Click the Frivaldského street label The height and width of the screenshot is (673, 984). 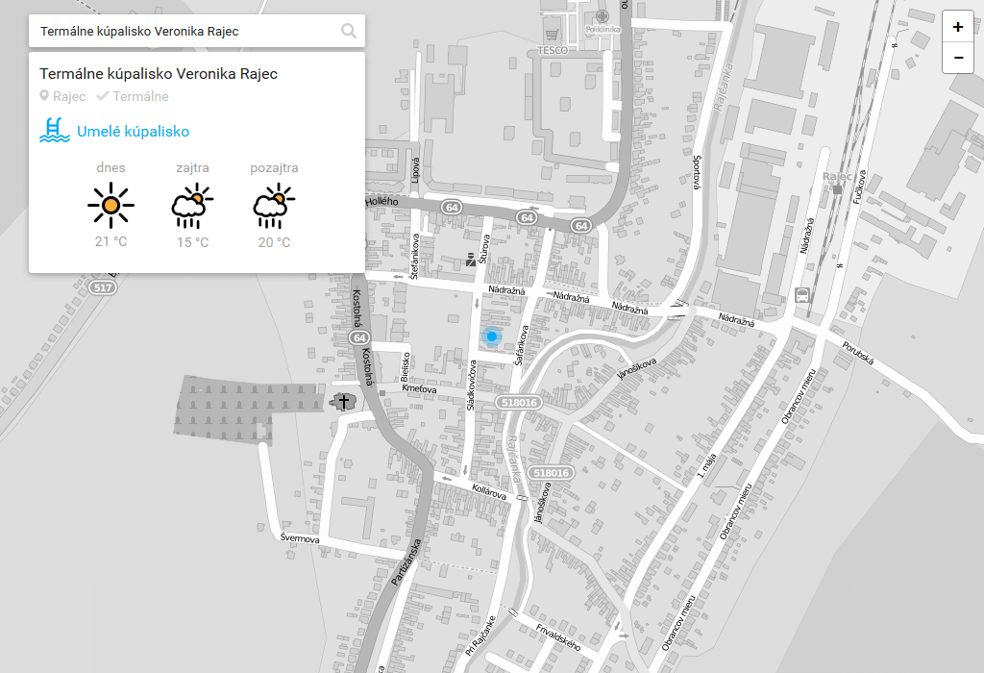point(558,637)
